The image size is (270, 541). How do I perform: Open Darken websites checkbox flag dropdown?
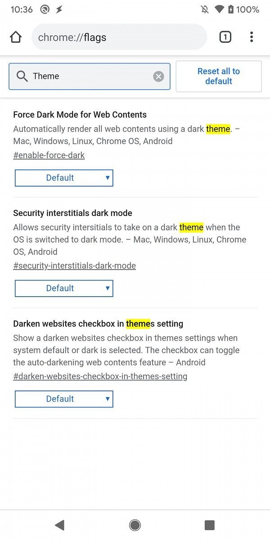tap(64, 399)
